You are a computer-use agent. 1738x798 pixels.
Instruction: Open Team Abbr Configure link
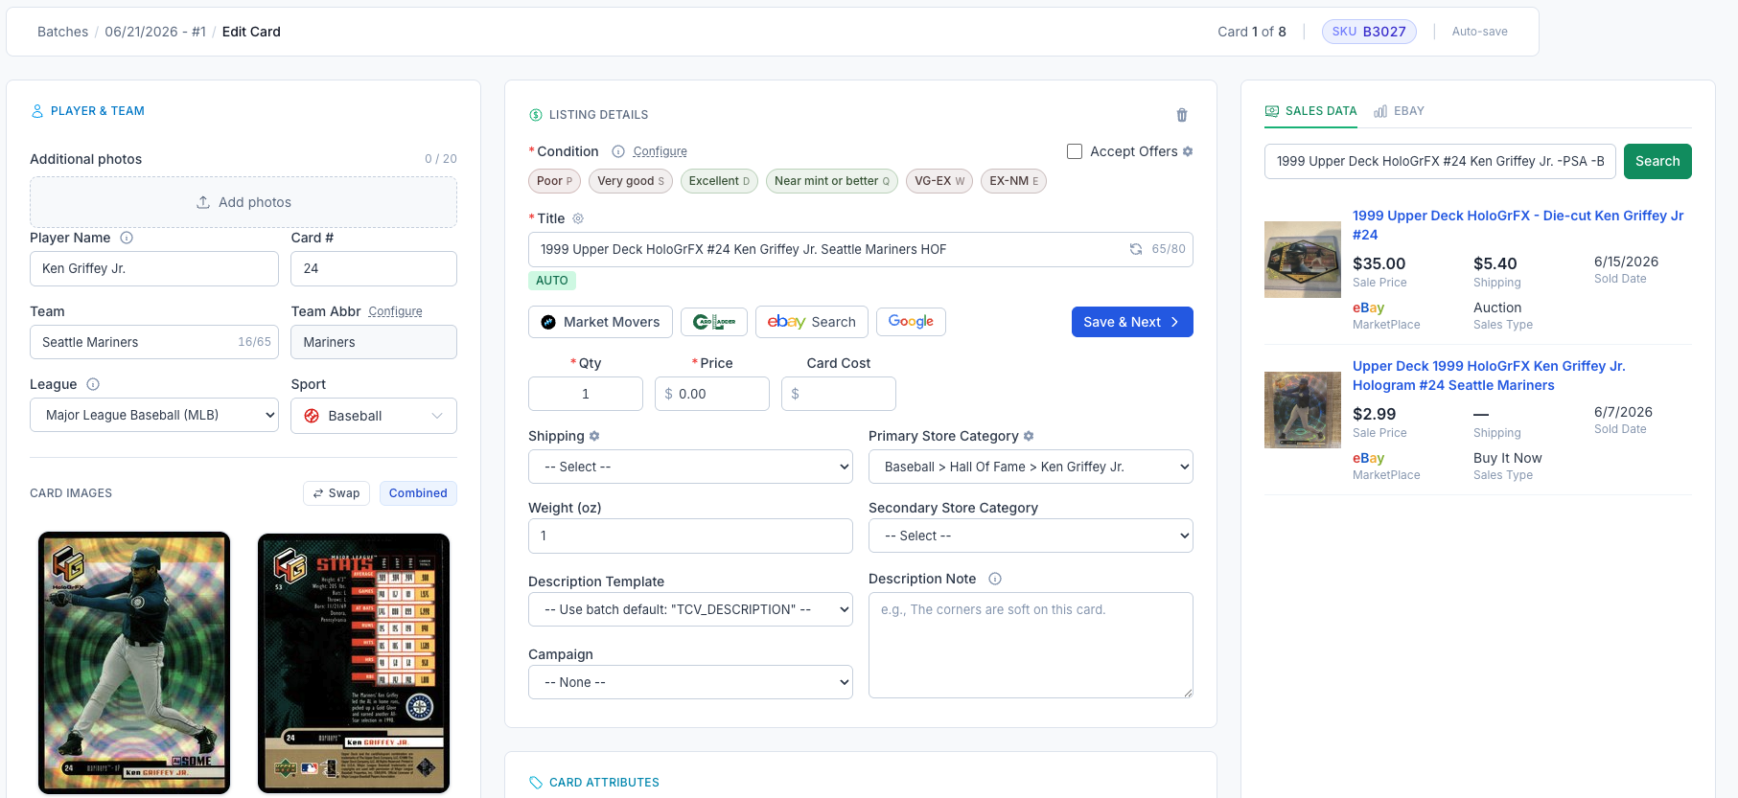click(395, 311)
